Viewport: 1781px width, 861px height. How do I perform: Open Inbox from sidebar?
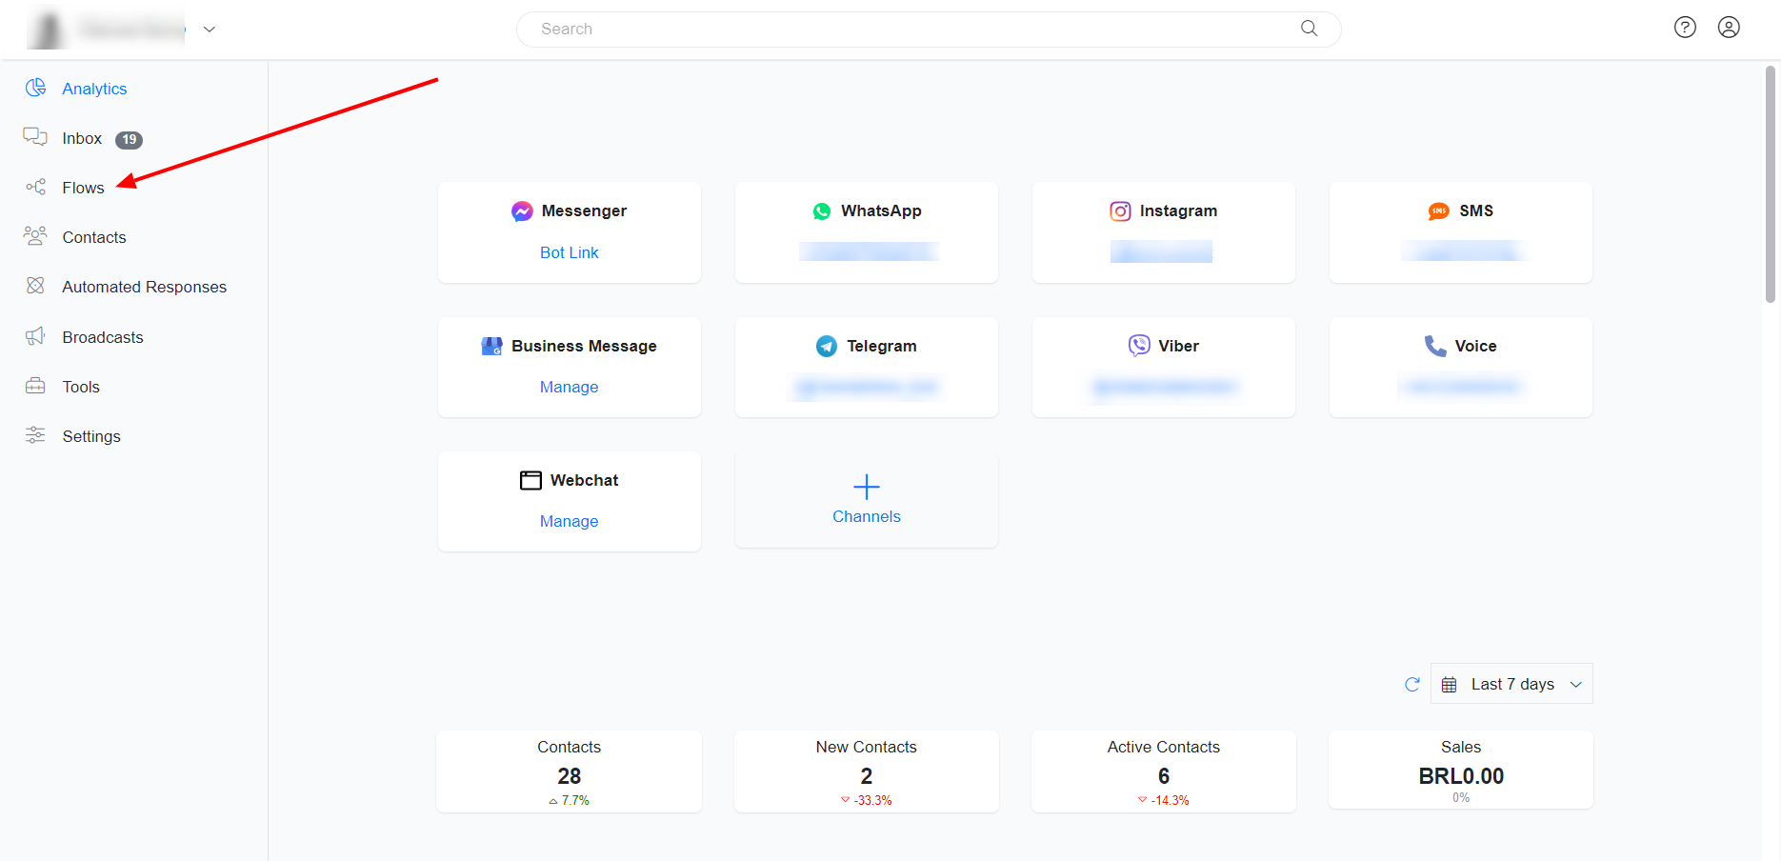pyautogui.click(x=82, y=138)
